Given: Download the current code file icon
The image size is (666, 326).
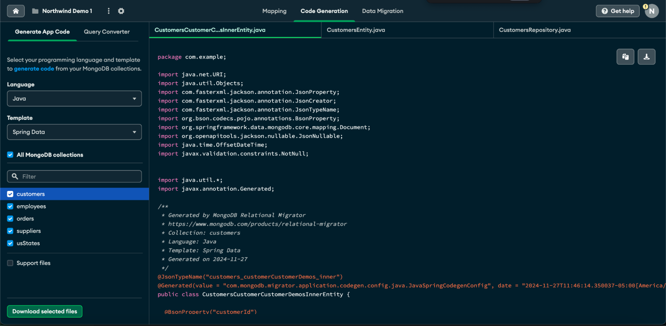Looking at the screenshot, I should [x=646, y=57].
